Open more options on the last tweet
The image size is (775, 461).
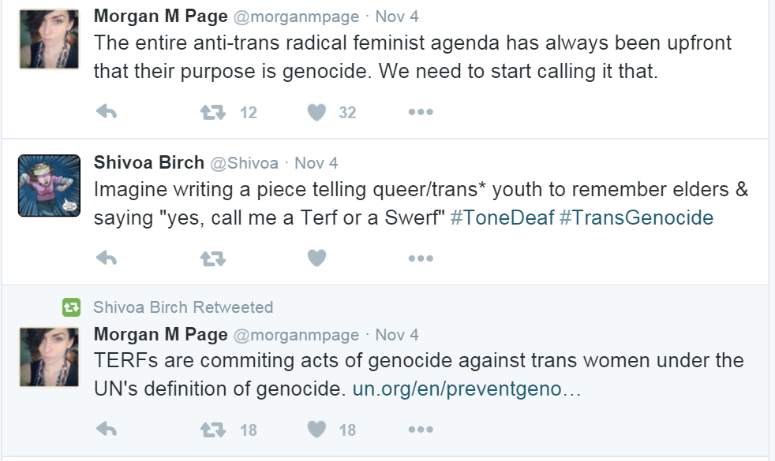click(421, 429)
